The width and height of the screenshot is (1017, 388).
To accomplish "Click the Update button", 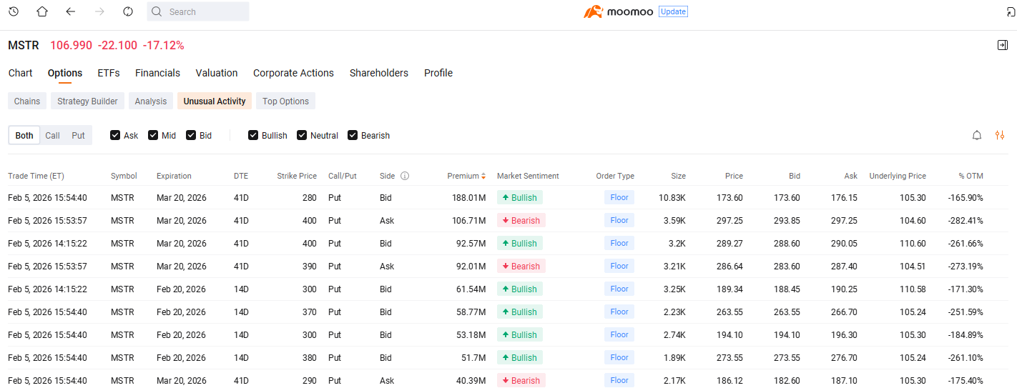I will click(673, 11).
